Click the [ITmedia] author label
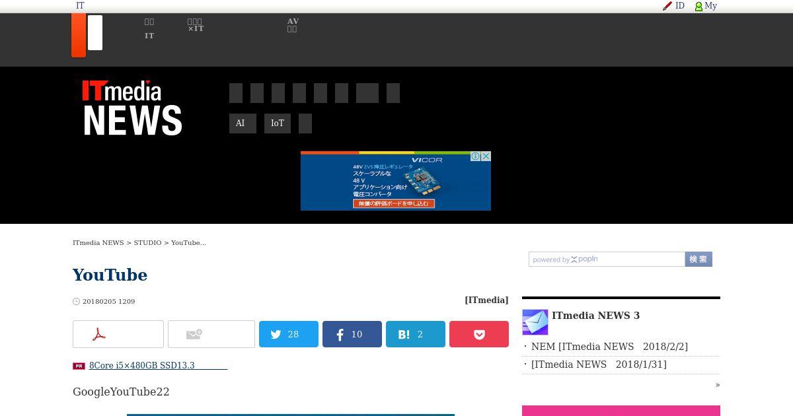Image resolution: width=793 pixels, height=416 pixels. (x=486, y=300)
